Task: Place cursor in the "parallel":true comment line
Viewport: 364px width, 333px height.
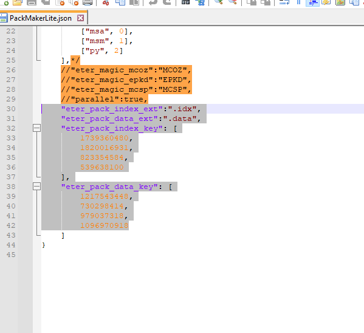Action: click(x=105, y=99)
